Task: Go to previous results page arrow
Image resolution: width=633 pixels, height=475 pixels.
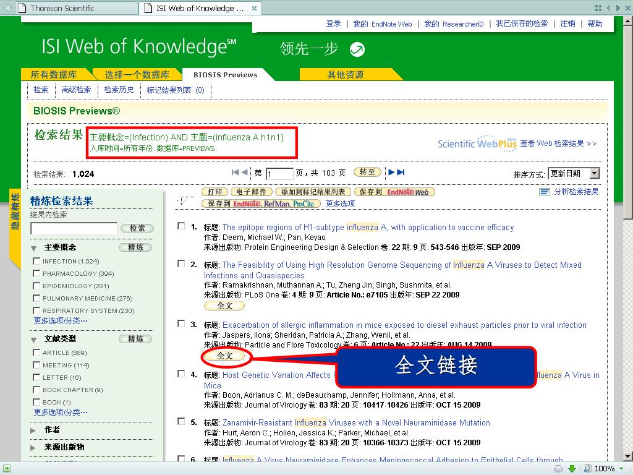Action: pyautogui.click(x=245, y=172)
